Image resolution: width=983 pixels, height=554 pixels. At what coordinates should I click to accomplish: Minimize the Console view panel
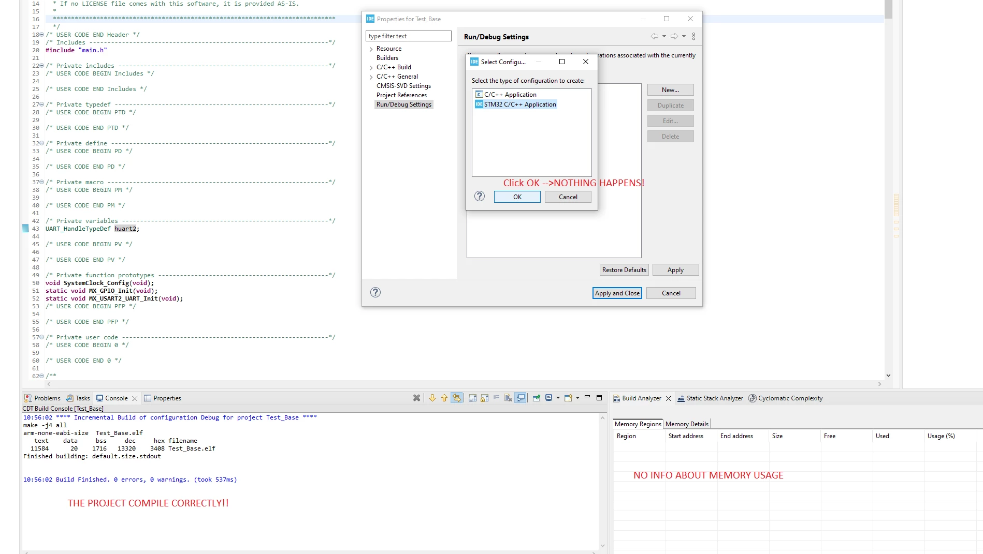[587, 397]
